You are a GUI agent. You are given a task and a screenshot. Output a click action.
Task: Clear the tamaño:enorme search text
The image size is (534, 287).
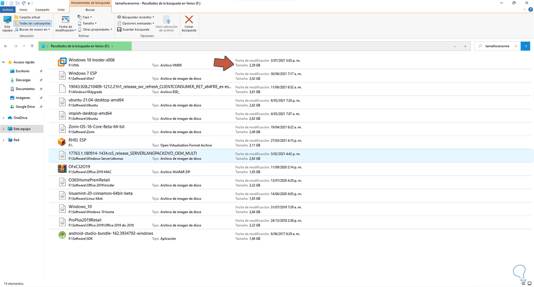click(516, 46)
